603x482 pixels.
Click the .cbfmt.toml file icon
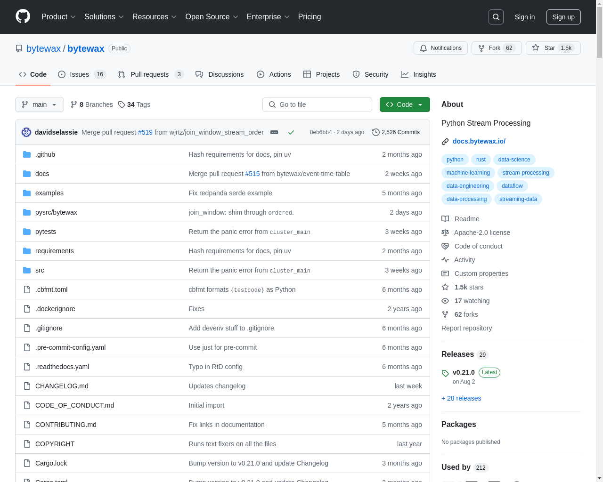point(27,289)
